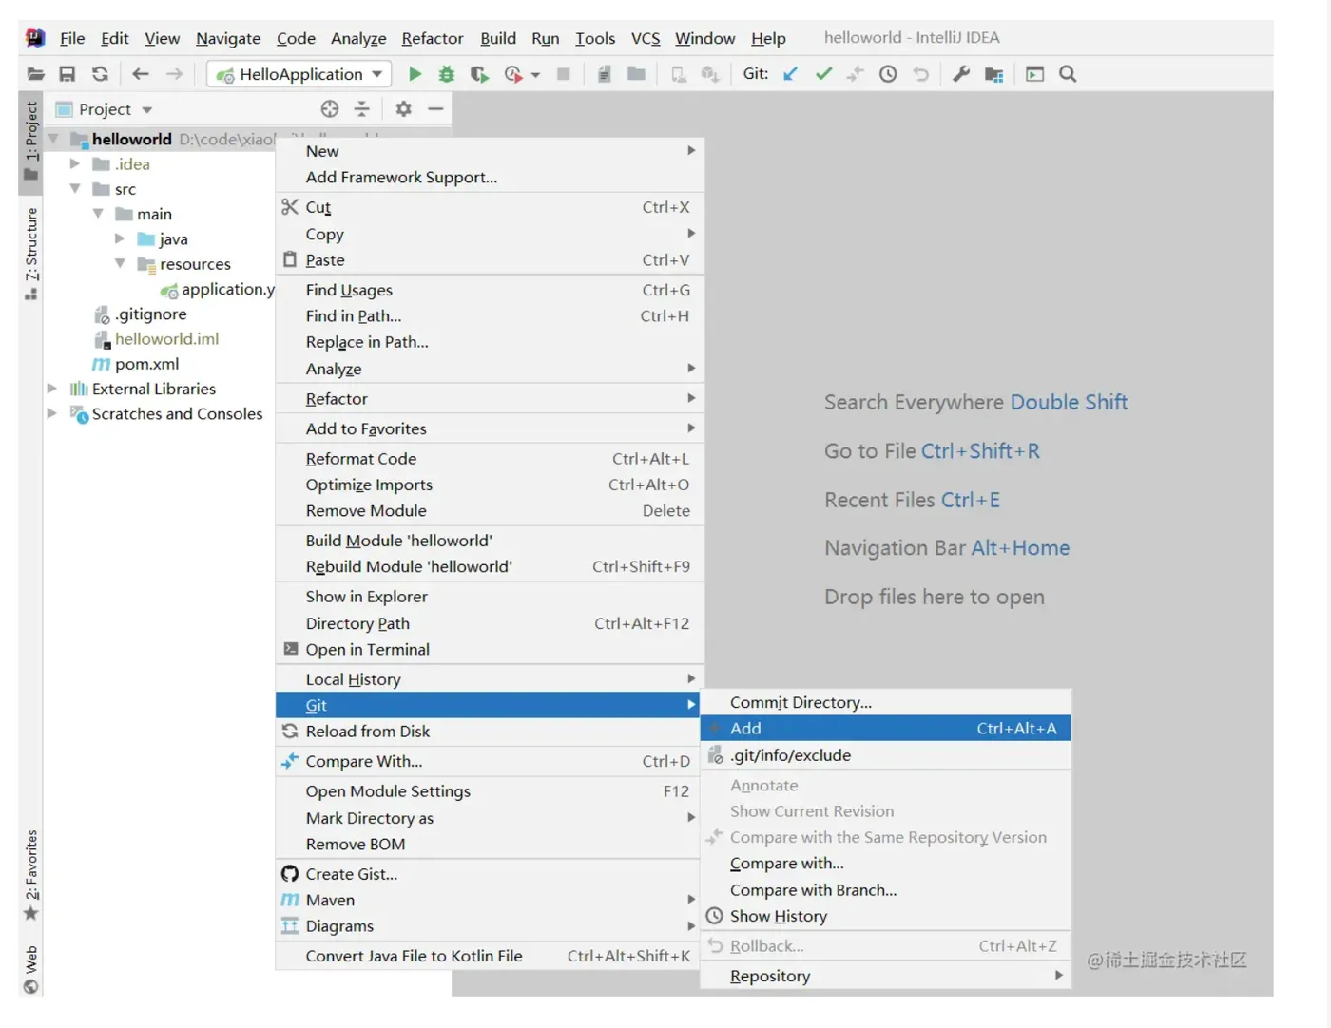Image resolution: width=1331 pixels, height=1028 pixels.
Task: Select Compare With... context entry
Action: [x=490, y=761]
